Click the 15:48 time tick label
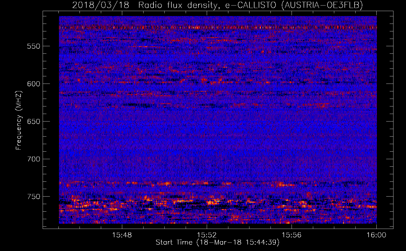 [x=122, y=235]
